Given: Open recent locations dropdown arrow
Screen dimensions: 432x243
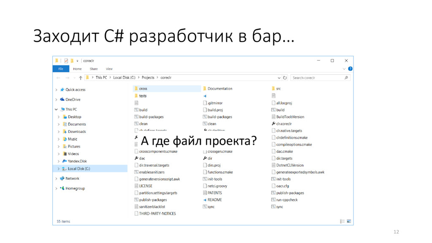Looking at the screenshot, I should click(74, 78).
